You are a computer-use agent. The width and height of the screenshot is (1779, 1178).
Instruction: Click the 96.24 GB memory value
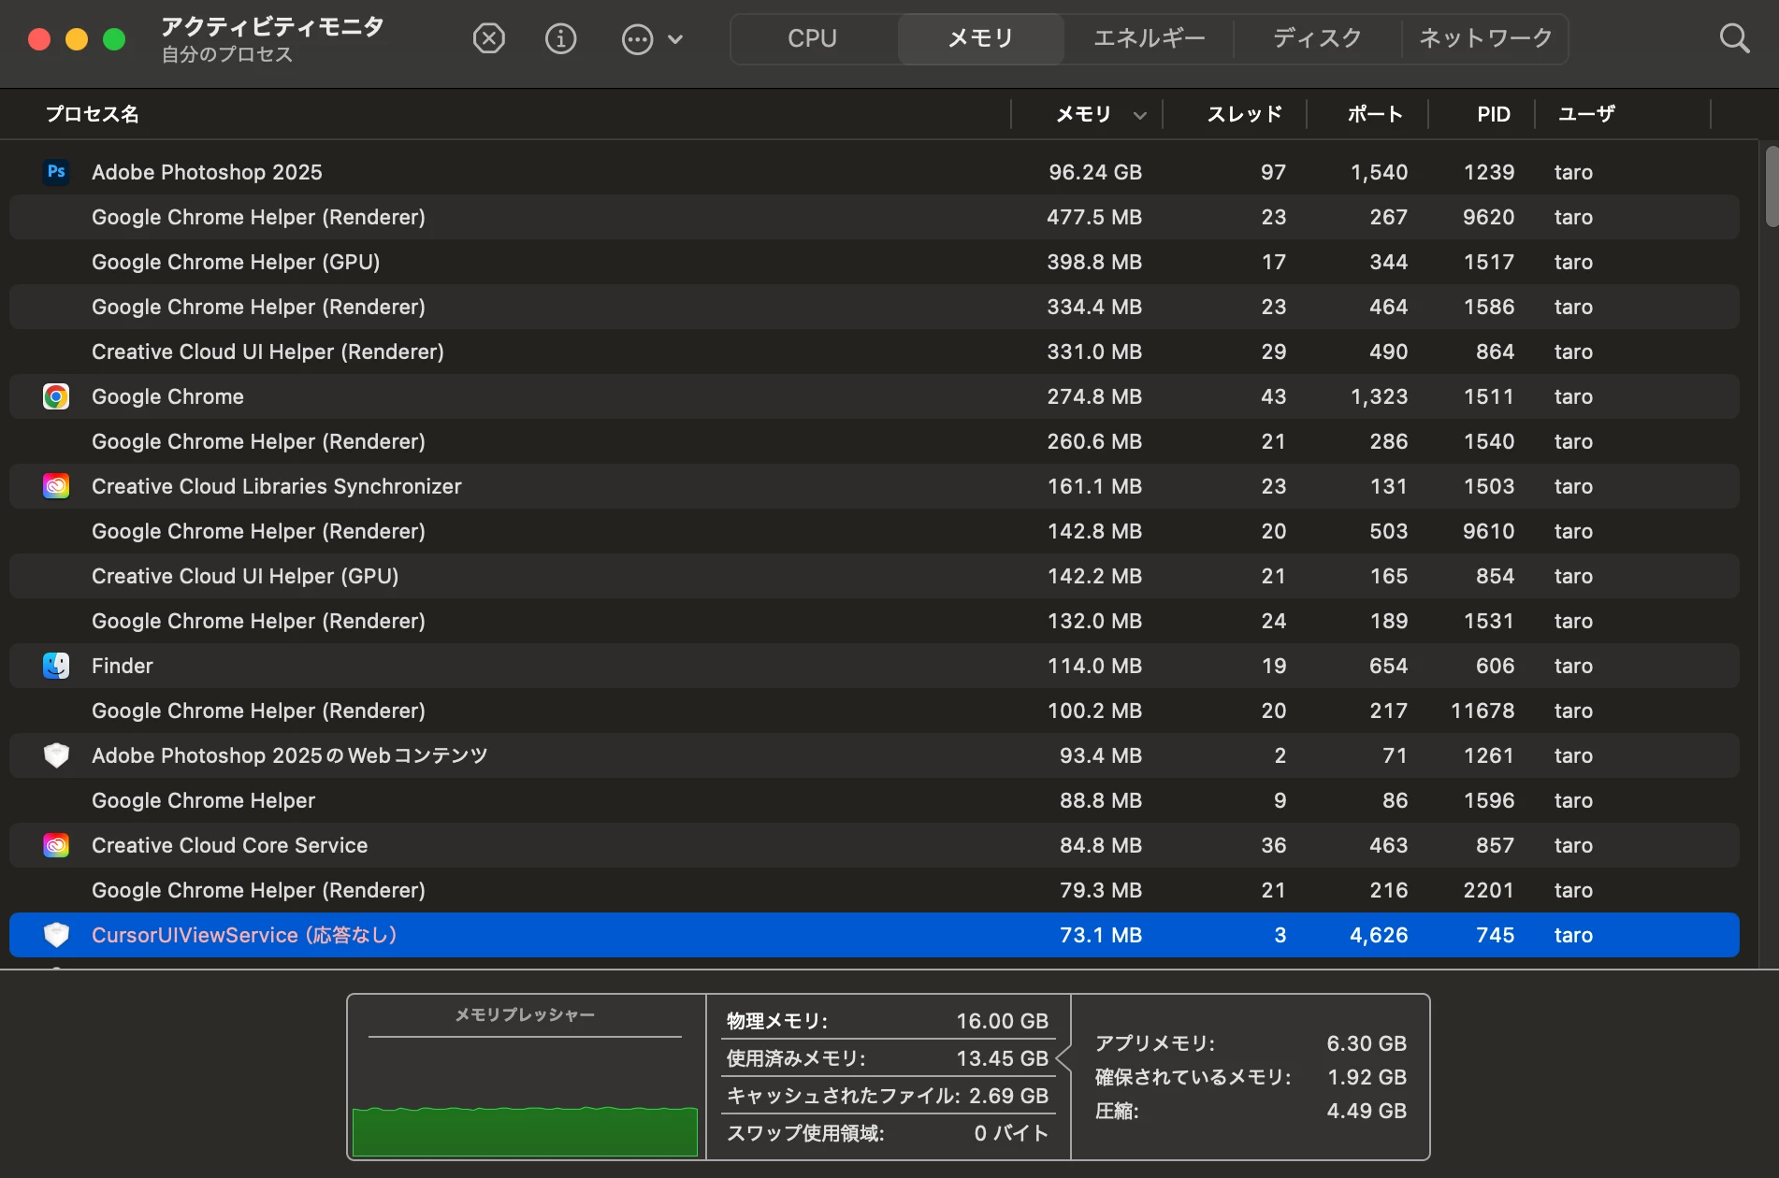point(1094,172)
